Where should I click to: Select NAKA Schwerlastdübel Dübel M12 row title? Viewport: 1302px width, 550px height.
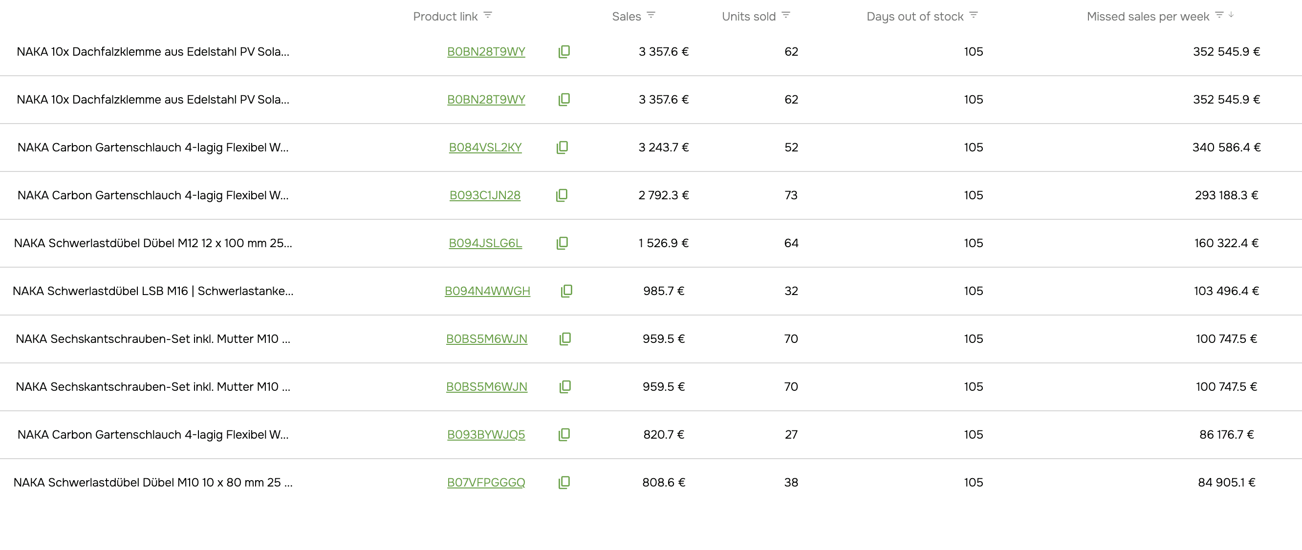(152, 243)
